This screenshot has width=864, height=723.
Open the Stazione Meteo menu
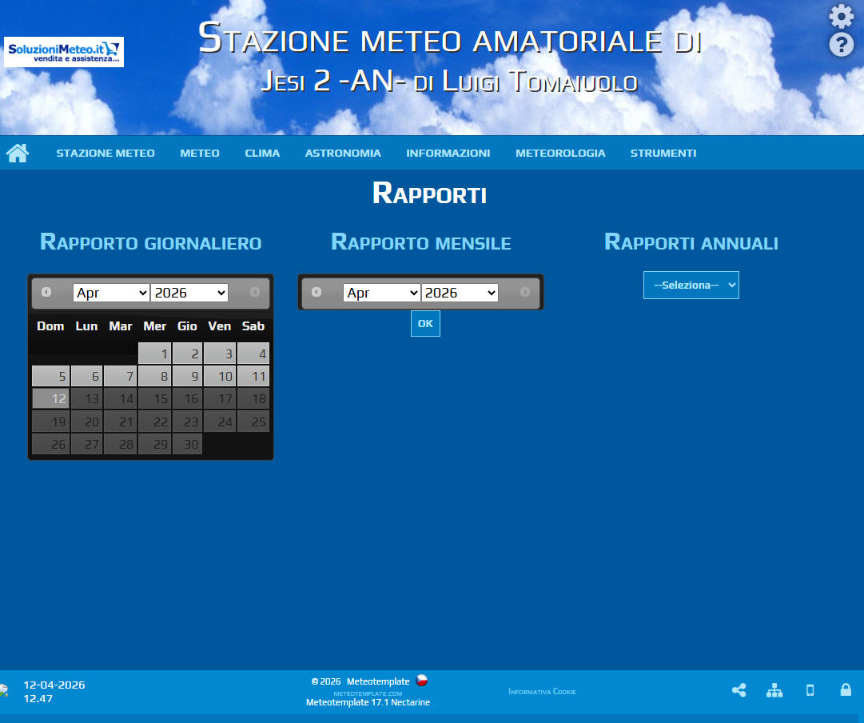(x=106, y=153)
